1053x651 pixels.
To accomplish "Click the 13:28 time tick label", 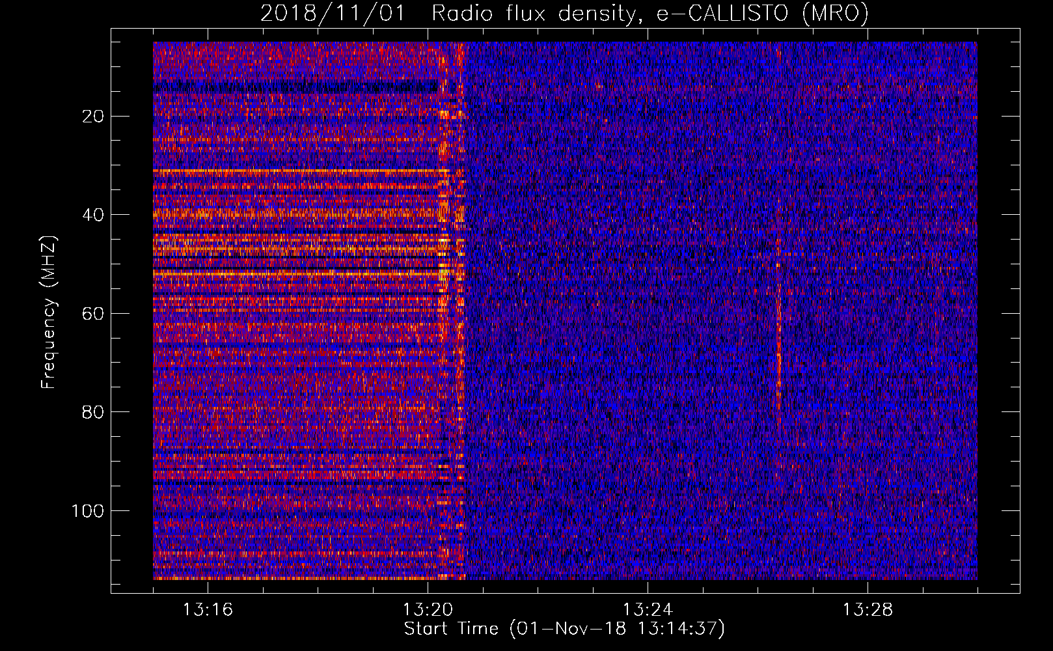I will 868,610.
